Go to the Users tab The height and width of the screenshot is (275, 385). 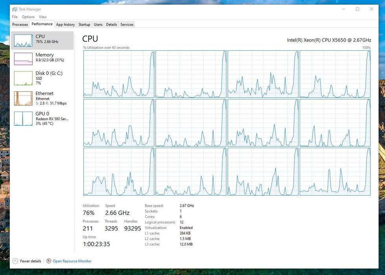[x=98, y=24]
